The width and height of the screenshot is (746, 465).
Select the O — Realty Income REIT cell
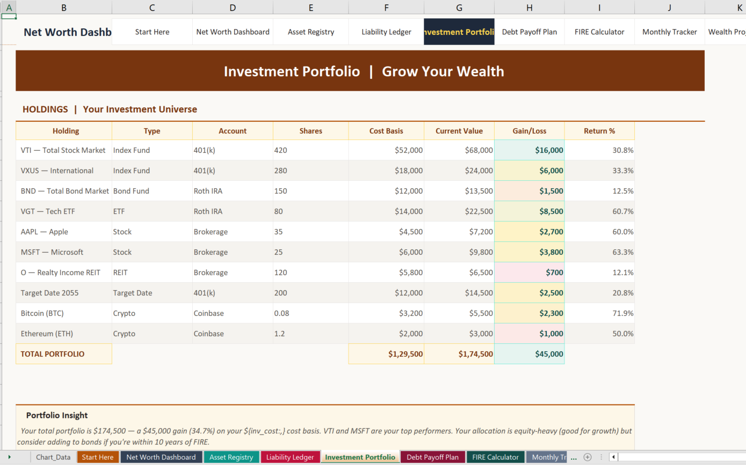click(x=64, y=272)
